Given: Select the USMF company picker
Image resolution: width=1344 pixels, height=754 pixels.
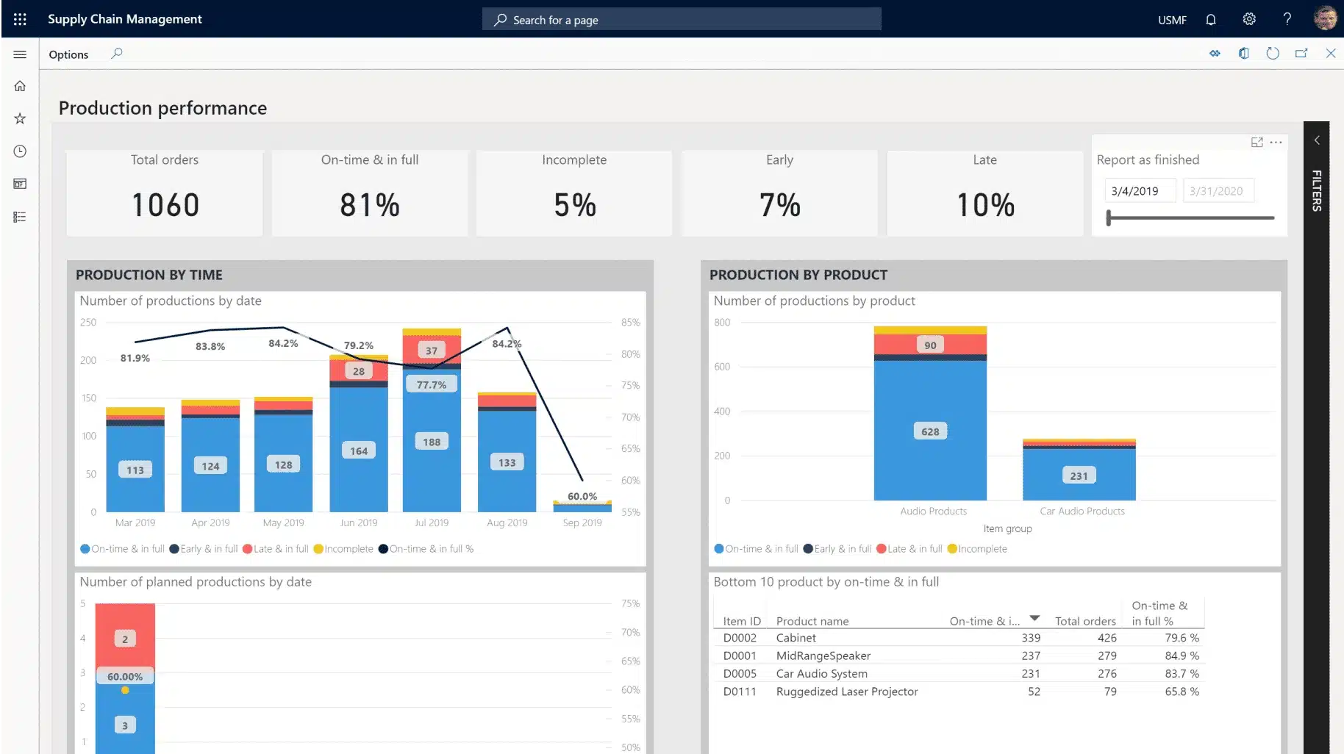Looking at the screenshot, I should pos(1172,20).
